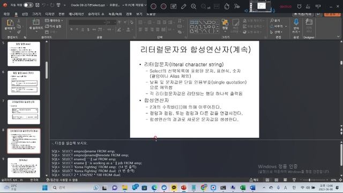Switch to the Draw (그리기) tab
This screenshot has height=193, width=343.
tap(36, 14)
